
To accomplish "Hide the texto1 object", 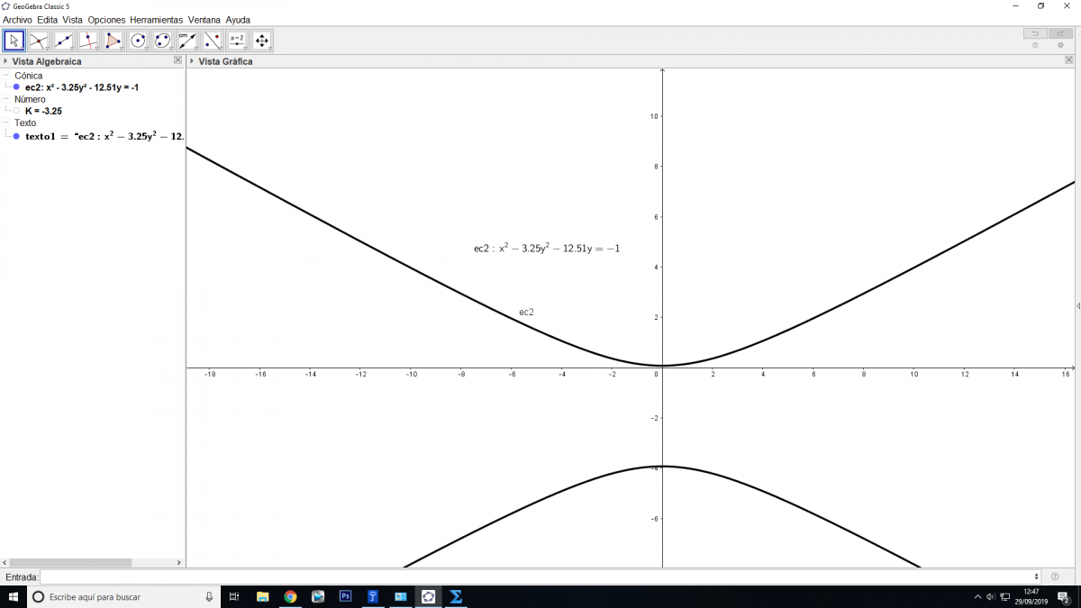I will (16, 136).
